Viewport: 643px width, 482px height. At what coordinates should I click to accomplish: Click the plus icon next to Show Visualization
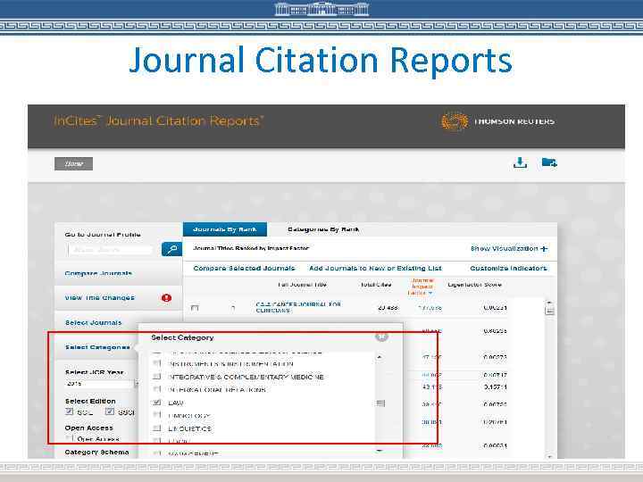(x=544, y=249)
